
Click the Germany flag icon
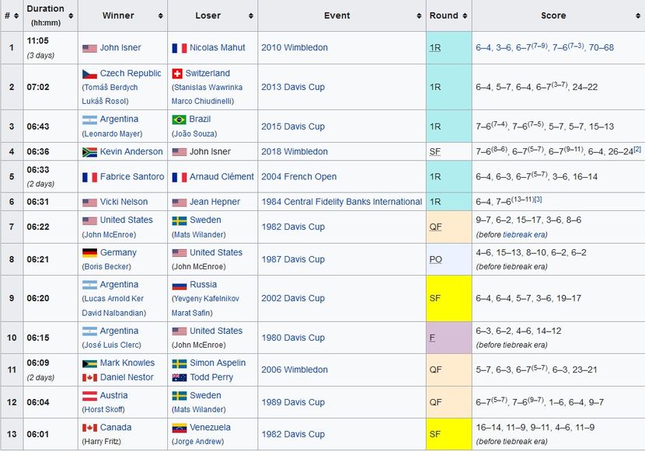pos(89,253)
